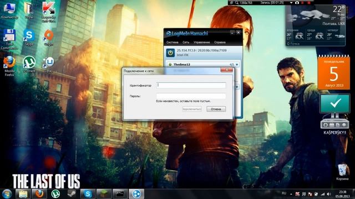
Task: Open the Компьютер desktop icon
Action: click(x=9, y=11)
